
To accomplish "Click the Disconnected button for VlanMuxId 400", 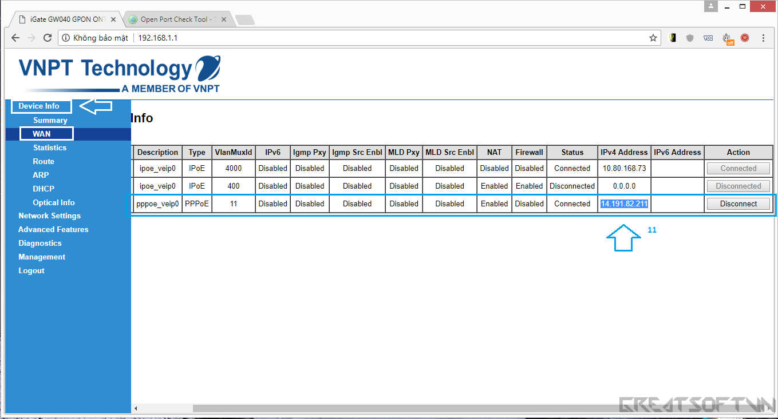I will (x=738, y=186).
